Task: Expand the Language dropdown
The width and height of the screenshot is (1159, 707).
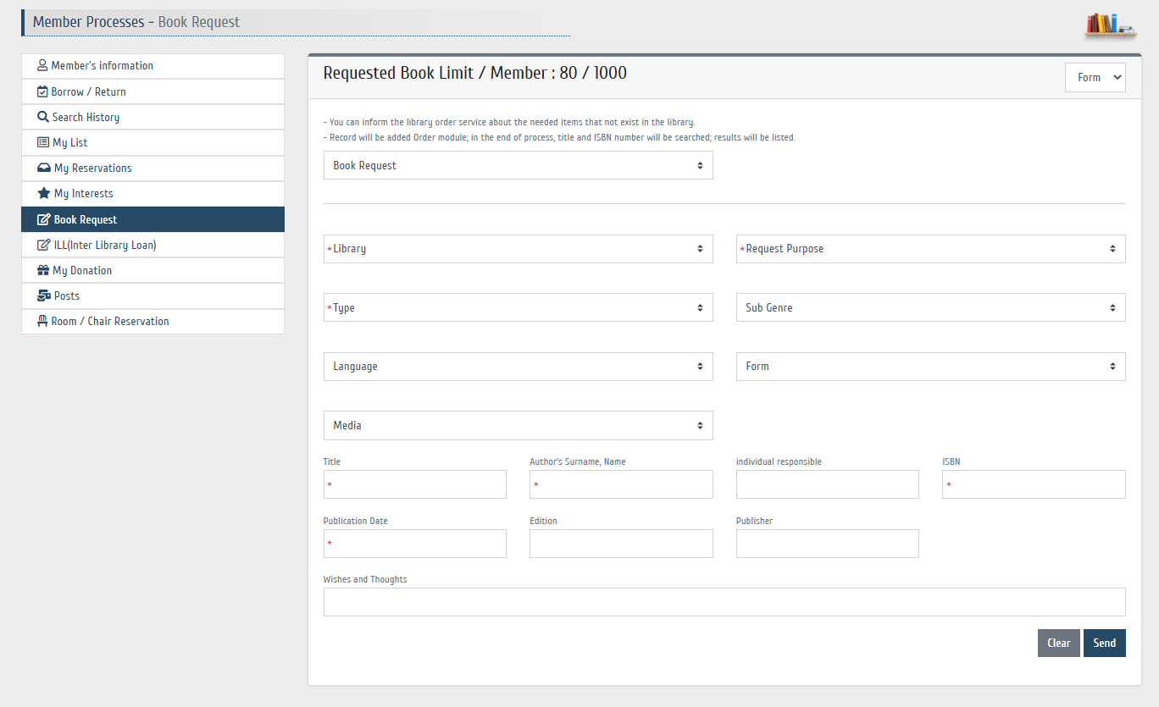Action: [x=518, y=367]
